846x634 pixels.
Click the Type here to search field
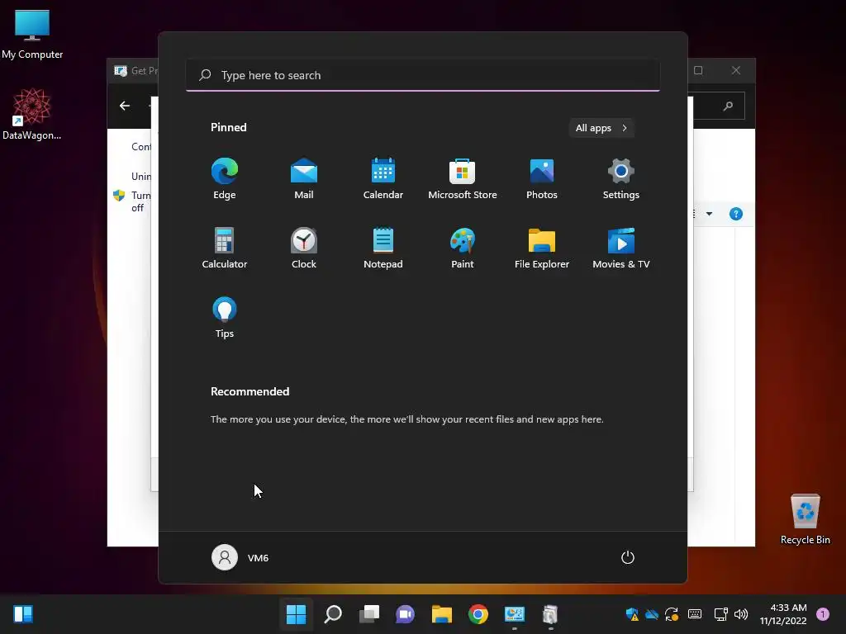point(422,75)
